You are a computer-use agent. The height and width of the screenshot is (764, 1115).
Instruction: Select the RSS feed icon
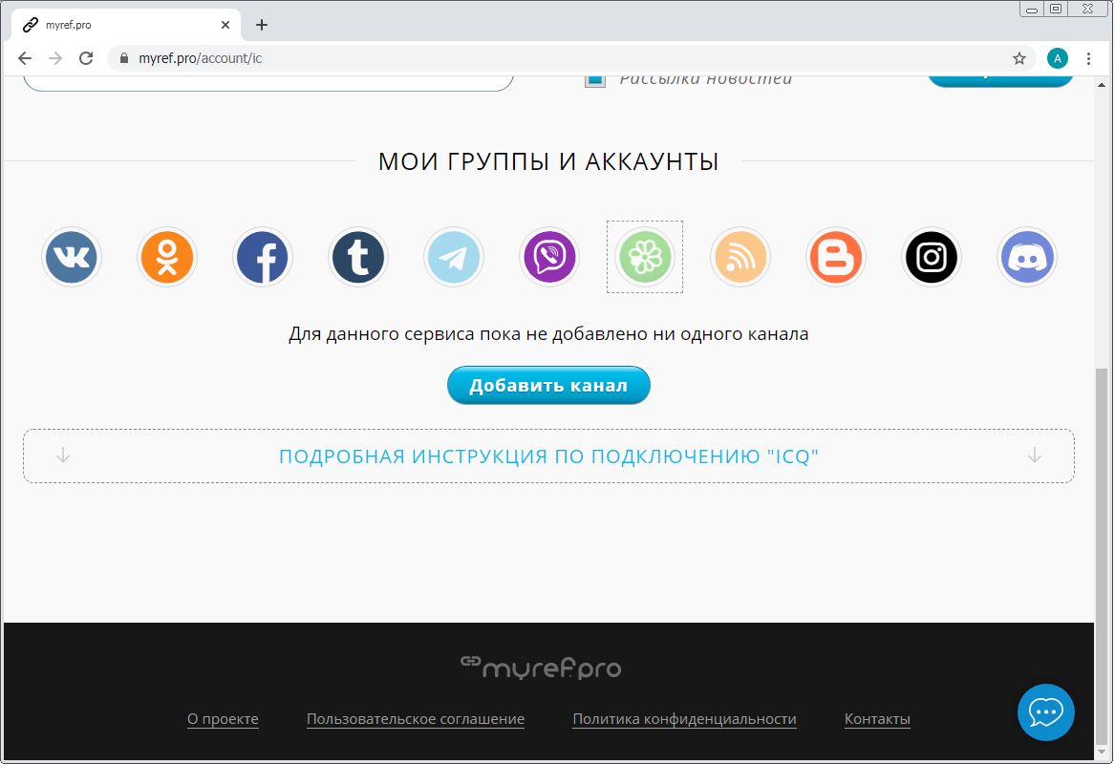(740, 257)
